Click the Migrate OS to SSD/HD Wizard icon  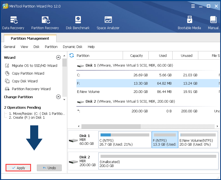(7, 66)
